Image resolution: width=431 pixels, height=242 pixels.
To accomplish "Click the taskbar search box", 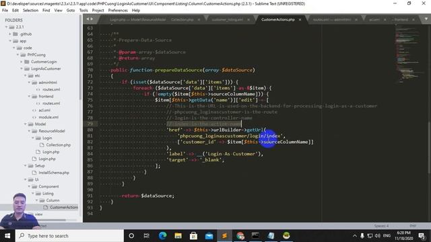I will pos(69,236).
